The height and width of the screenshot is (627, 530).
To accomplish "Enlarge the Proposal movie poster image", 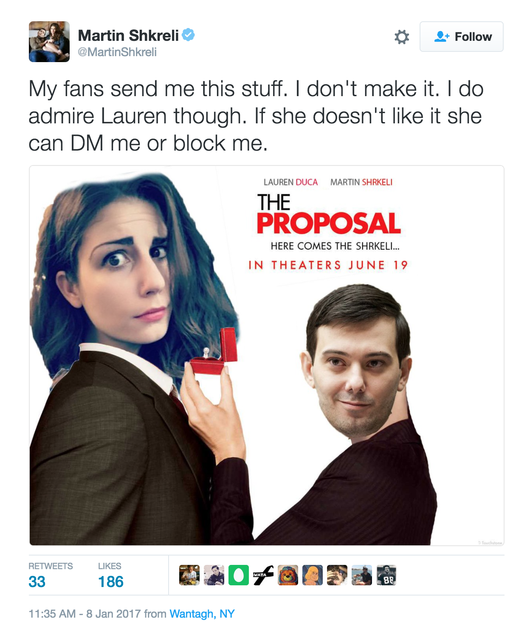I will point(267,356).
